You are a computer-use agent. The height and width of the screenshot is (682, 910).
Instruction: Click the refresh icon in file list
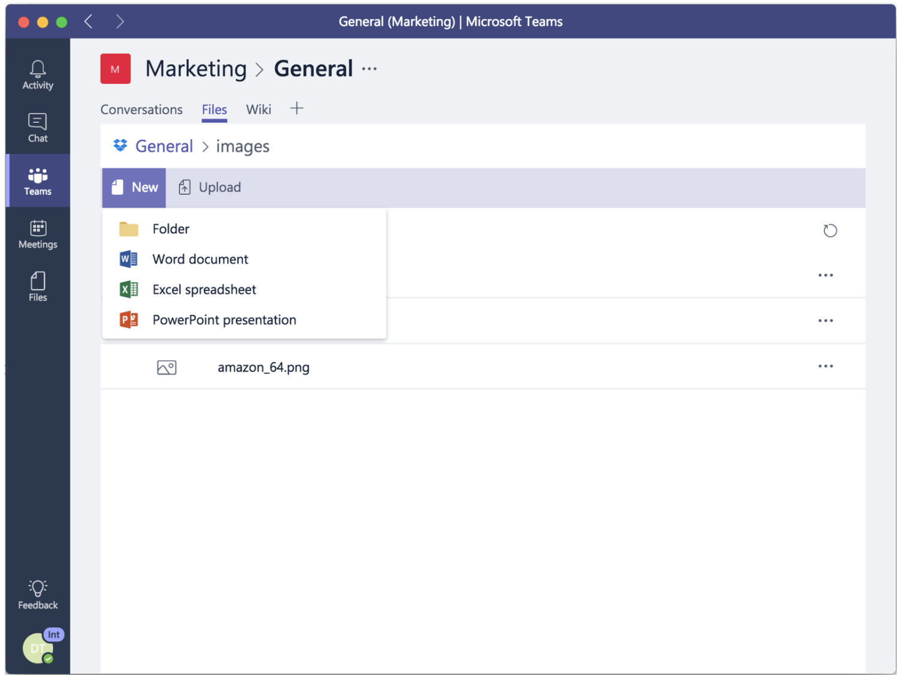[x=830, y=231]
